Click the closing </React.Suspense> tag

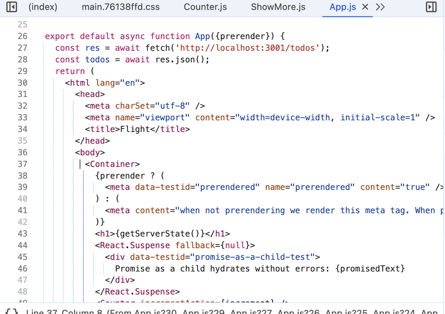tap(137, 292)
